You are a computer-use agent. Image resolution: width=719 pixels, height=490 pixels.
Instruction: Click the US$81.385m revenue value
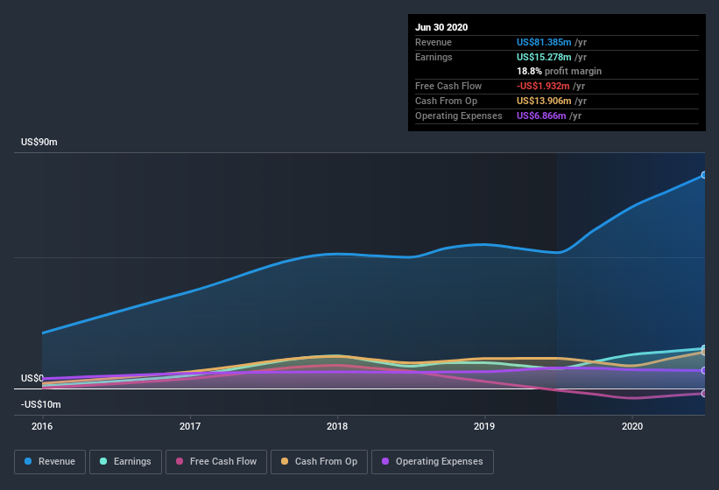pyautogui.click(x=544, y=42)
